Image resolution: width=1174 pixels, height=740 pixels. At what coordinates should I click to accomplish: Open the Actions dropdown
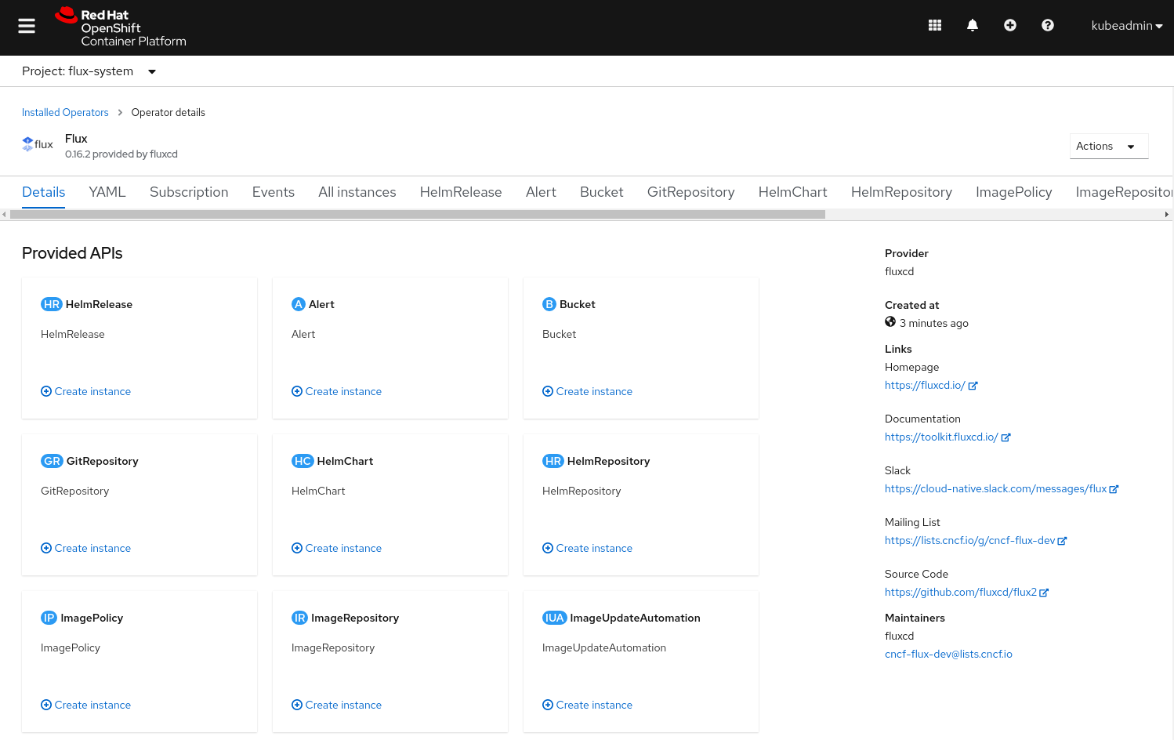point(1108,147)
